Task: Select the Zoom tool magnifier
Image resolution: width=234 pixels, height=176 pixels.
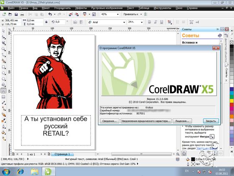Action: (3, 49)
